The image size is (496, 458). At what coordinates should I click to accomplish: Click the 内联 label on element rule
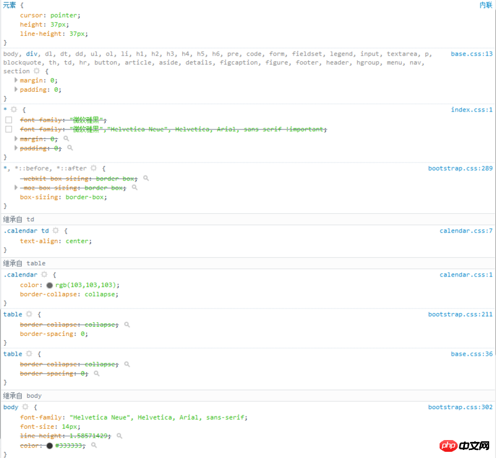[x=486, y=5]
